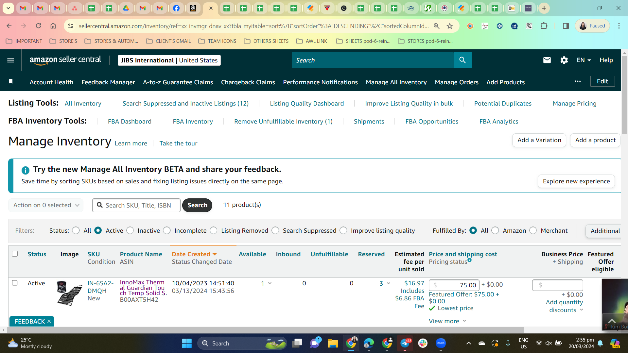Viewport: 628px width, 353px height.
Task: Open Search Suppressed and Inactive Listings (12)
Action: 185,104
